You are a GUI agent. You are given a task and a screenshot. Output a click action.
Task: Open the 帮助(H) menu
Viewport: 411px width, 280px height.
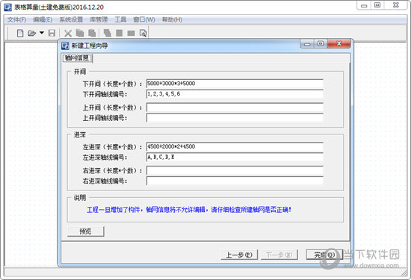click(172, 19)
